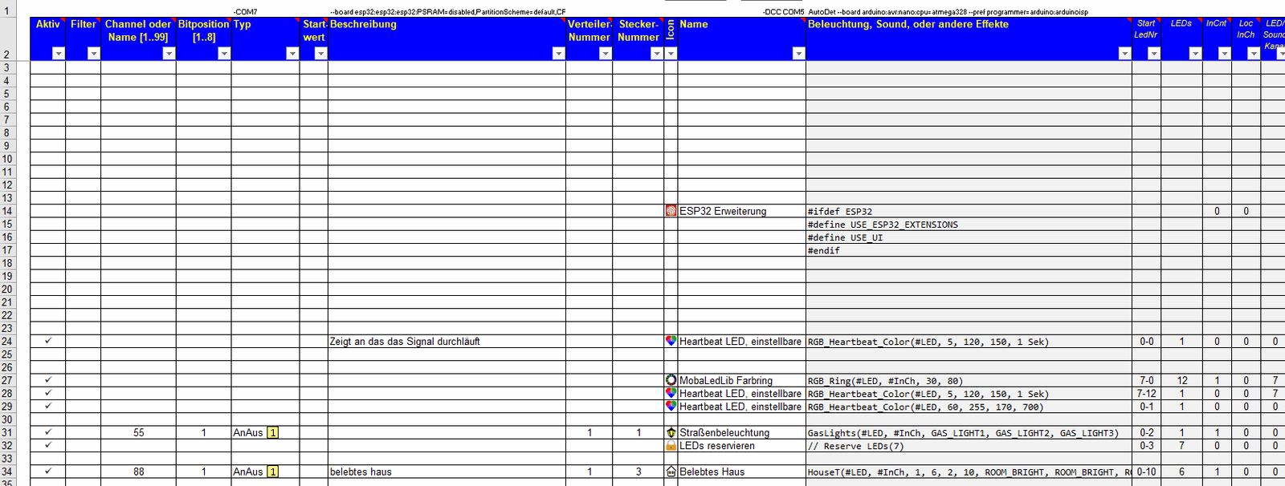Click the LEDs reservieren lock icon
This screenshot has height=486, width=1285.
coord(671,445)
